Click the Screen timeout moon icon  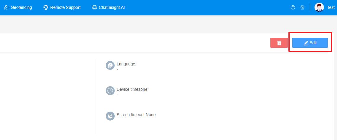[x=110, y=116]
